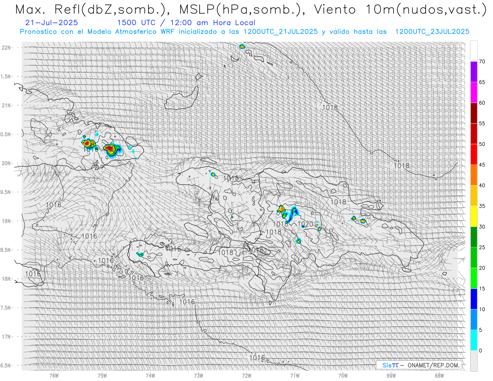Screen dimensions: 493x381
Task: Click the purple 65-70 dBZ colorbar segment
Action: [474, 72]
